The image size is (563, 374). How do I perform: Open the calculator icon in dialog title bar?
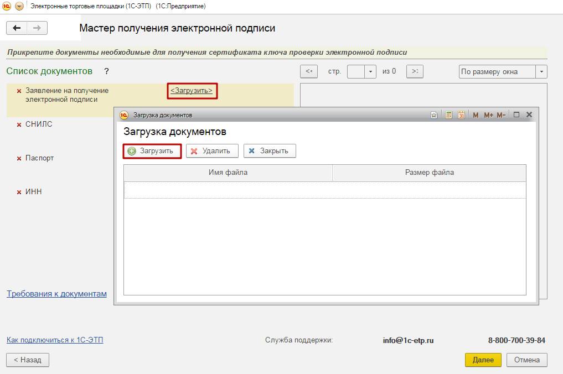pos(448,115)
